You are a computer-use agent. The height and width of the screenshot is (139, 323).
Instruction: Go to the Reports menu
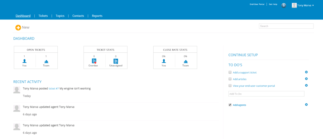97,16
